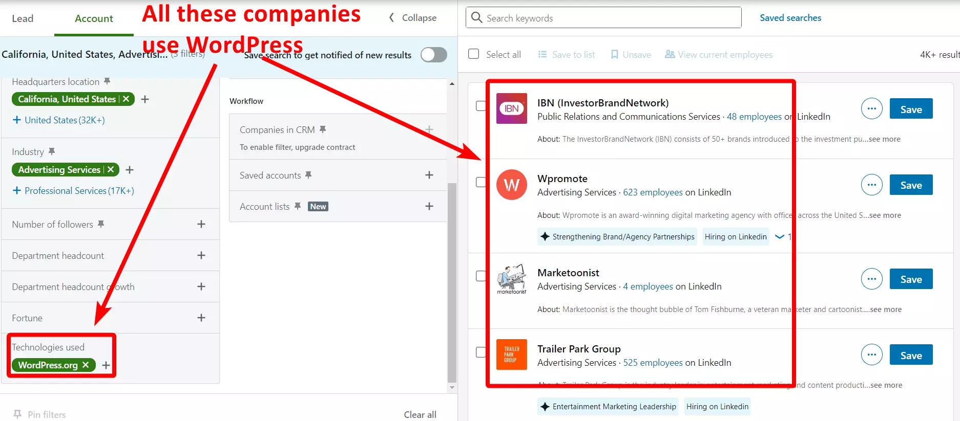Collapse the filters panel

(x=413, y=18)
